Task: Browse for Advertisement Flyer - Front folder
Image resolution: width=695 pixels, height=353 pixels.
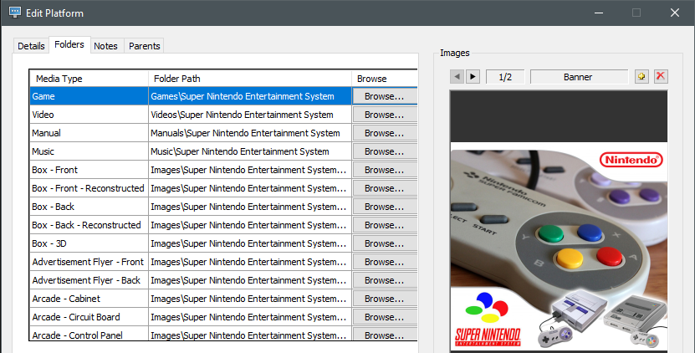Action: [x=385, y=262]
